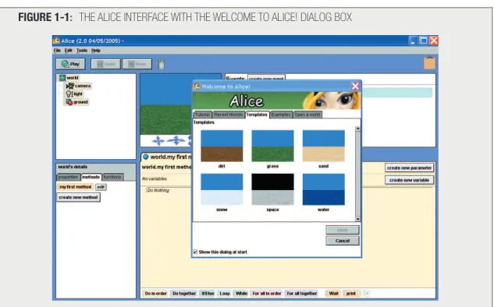Click the grayed Open button in the dialog
Image resolution: width=494 pixels, height=307 pixels.
point(343,230)
